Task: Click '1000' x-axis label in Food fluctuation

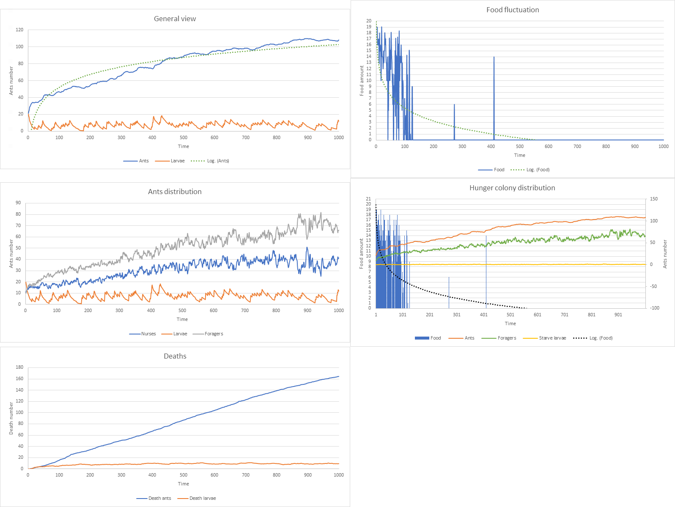Action: [664, 146]
